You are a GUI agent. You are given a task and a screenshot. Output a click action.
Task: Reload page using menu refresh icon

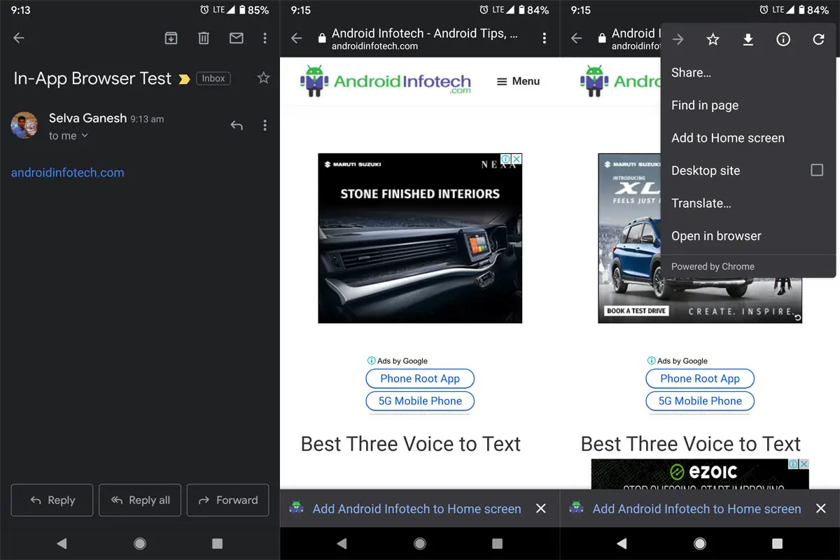click(818, 40)
